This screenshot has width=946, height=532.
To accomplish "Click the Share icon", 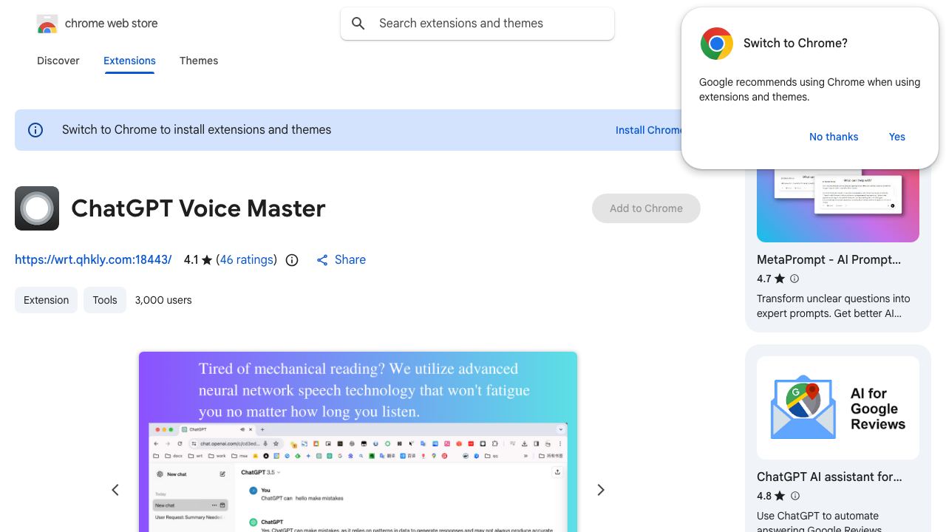I will [x=322, y=260].
